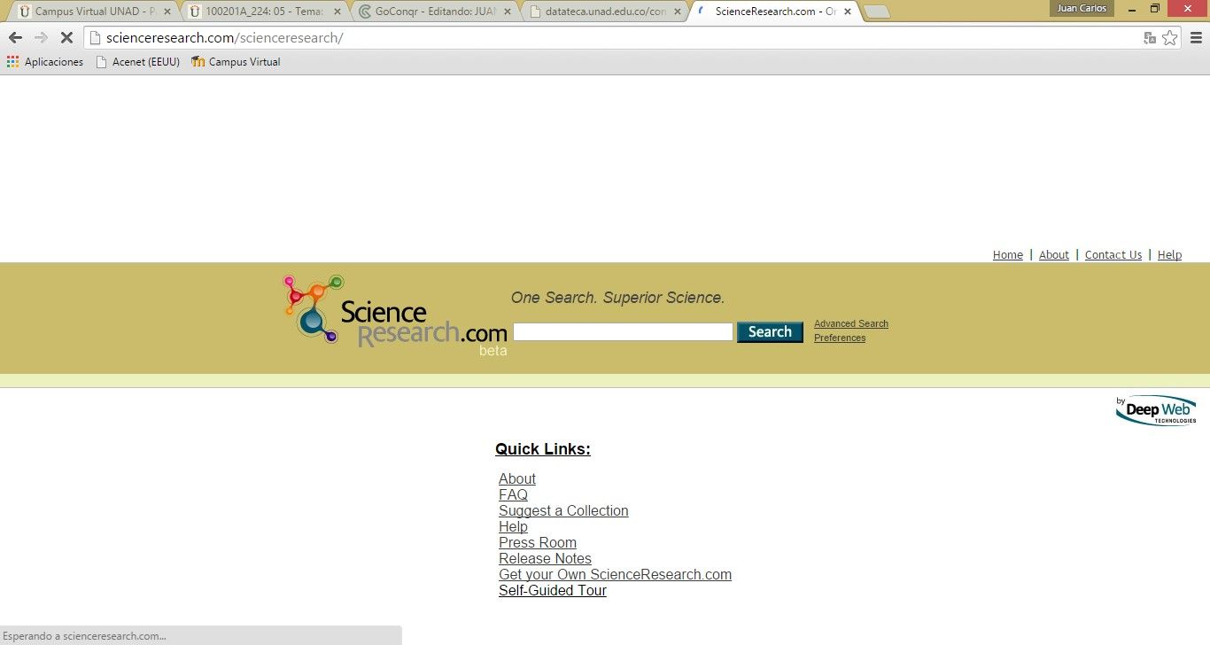This screenshot has height=645, width=1210.
Task: Click the Home link in top navigation
Action: click(1008, 255)
